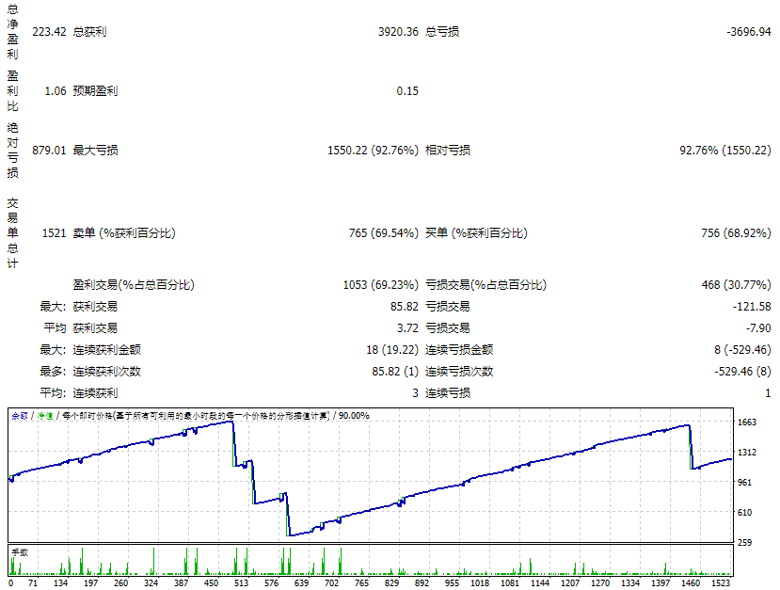The image size is (780, 590).
Task: Click the value -529.46 (8)
Action: coord(742,372)
